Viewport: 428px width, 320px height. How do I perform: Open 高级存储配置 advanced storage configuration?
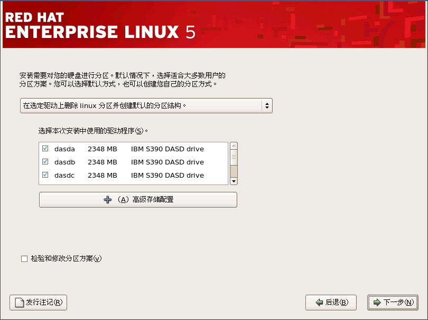138,200
